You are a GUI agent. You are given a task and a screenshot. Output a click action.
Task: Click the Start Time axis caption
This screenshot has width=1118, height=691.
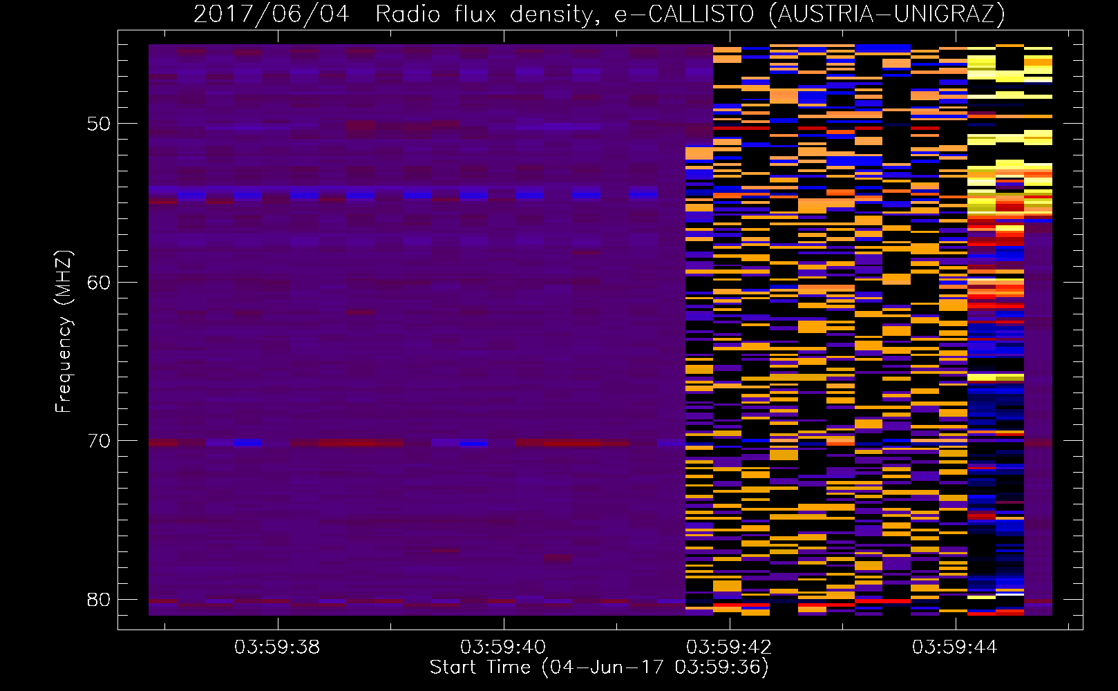[599, 668]
